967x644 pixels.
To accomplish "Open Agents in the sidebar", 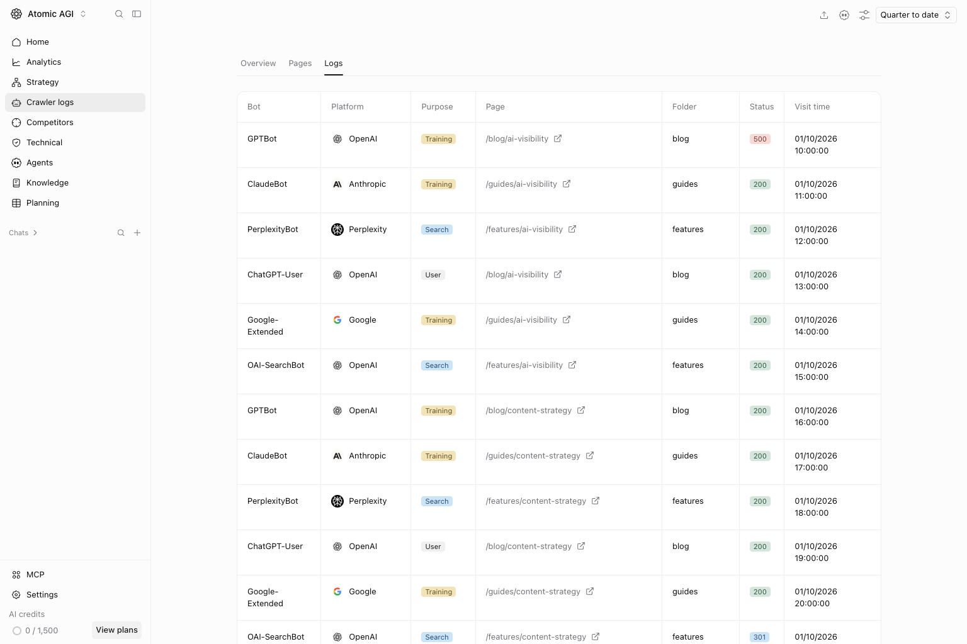I will (75, 163).
